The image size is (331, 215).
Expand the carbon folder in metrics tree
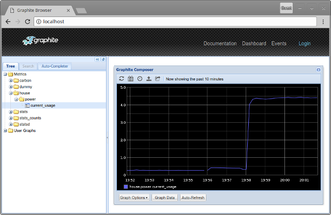[x=10, y=80]
